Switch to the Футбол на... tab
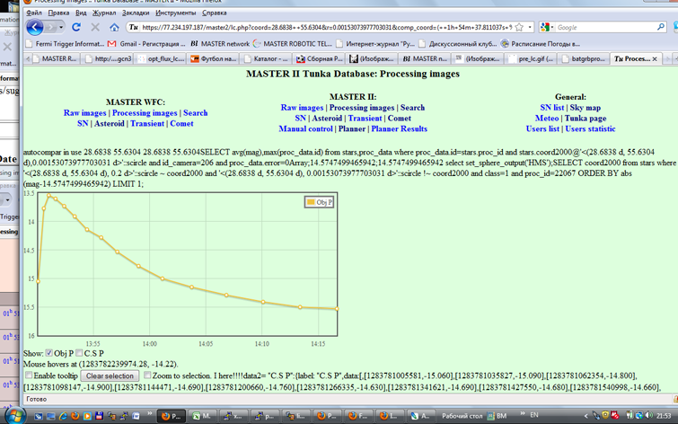Screen dimensions: 678x424 (x=211, y=58)
